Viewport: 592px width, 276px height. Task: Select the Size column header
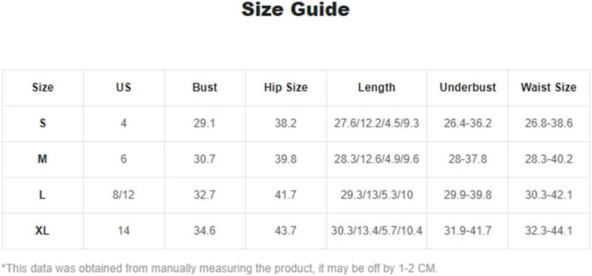[x=43, y=88]
